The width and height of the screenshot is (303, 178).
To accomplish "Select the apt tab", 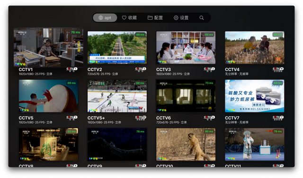I will [x=105, y=18].
